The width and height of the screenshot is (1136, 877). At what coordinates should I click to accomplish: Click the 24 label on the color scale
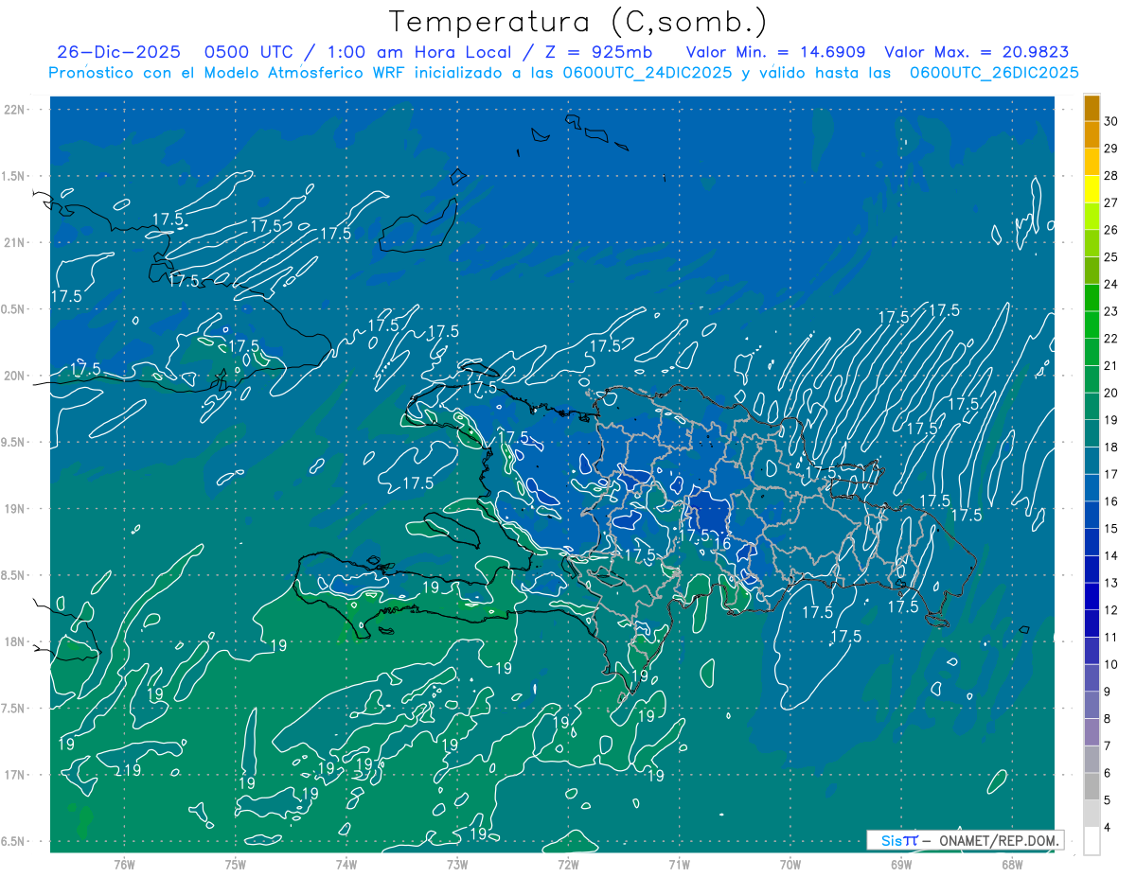(1111, 284)
